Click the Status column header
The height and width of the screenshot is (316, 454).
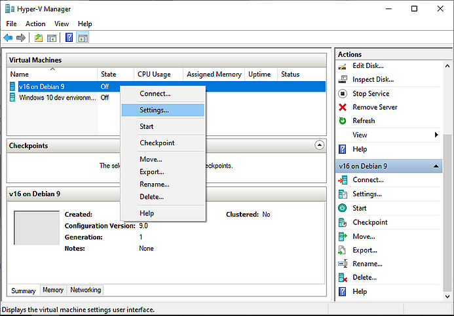coord(302,75)
